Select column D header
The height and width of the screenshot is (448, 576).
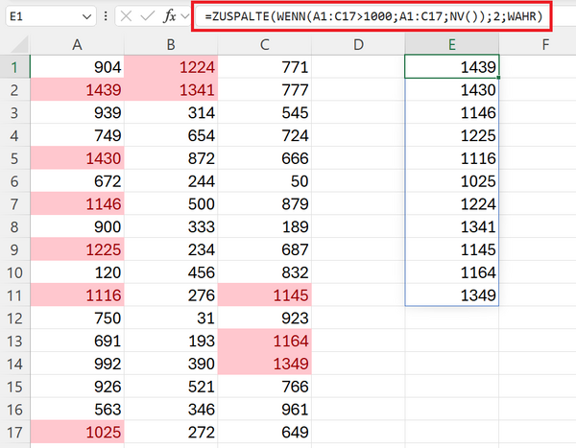coord(358,44)
